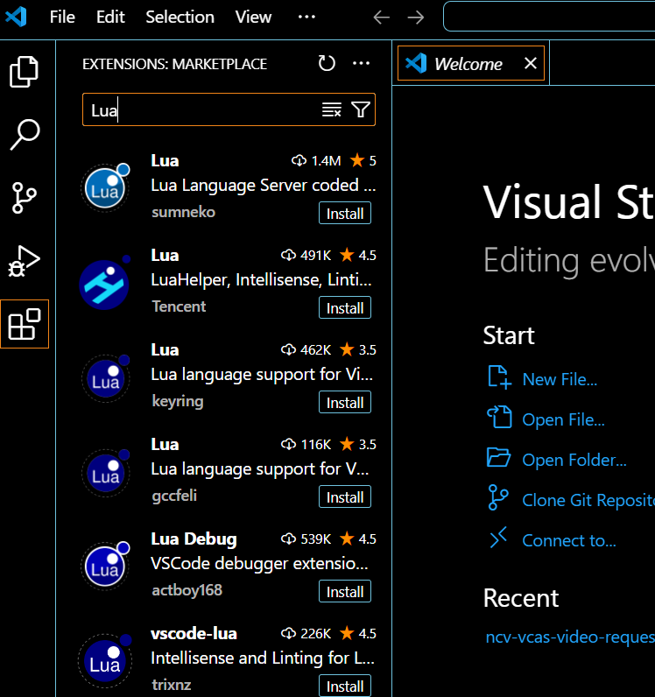This screenshot has width=655, height=697.
Task: Open 'Lua language support for Vi...' entry
Action: tap(262, 374)
